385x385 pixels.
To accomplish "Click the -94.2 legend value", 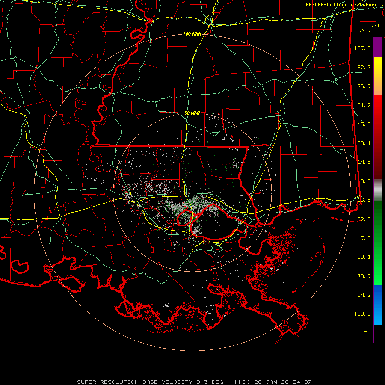I will [x=362, y=295].
